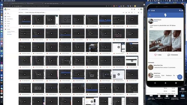
Task: Tap the Android home navigation circle
Action: tap(165, 83)
